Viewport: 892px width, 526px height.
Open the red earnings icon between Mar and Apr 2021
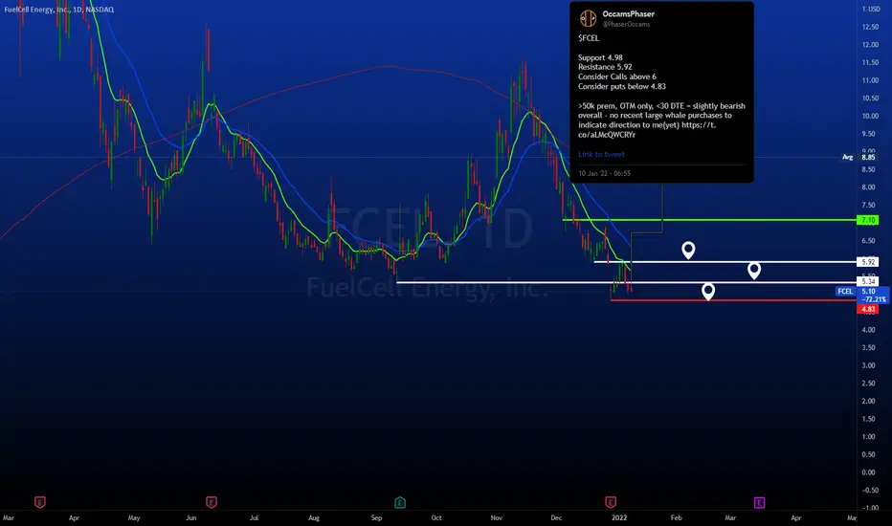[x=40, y=502]
